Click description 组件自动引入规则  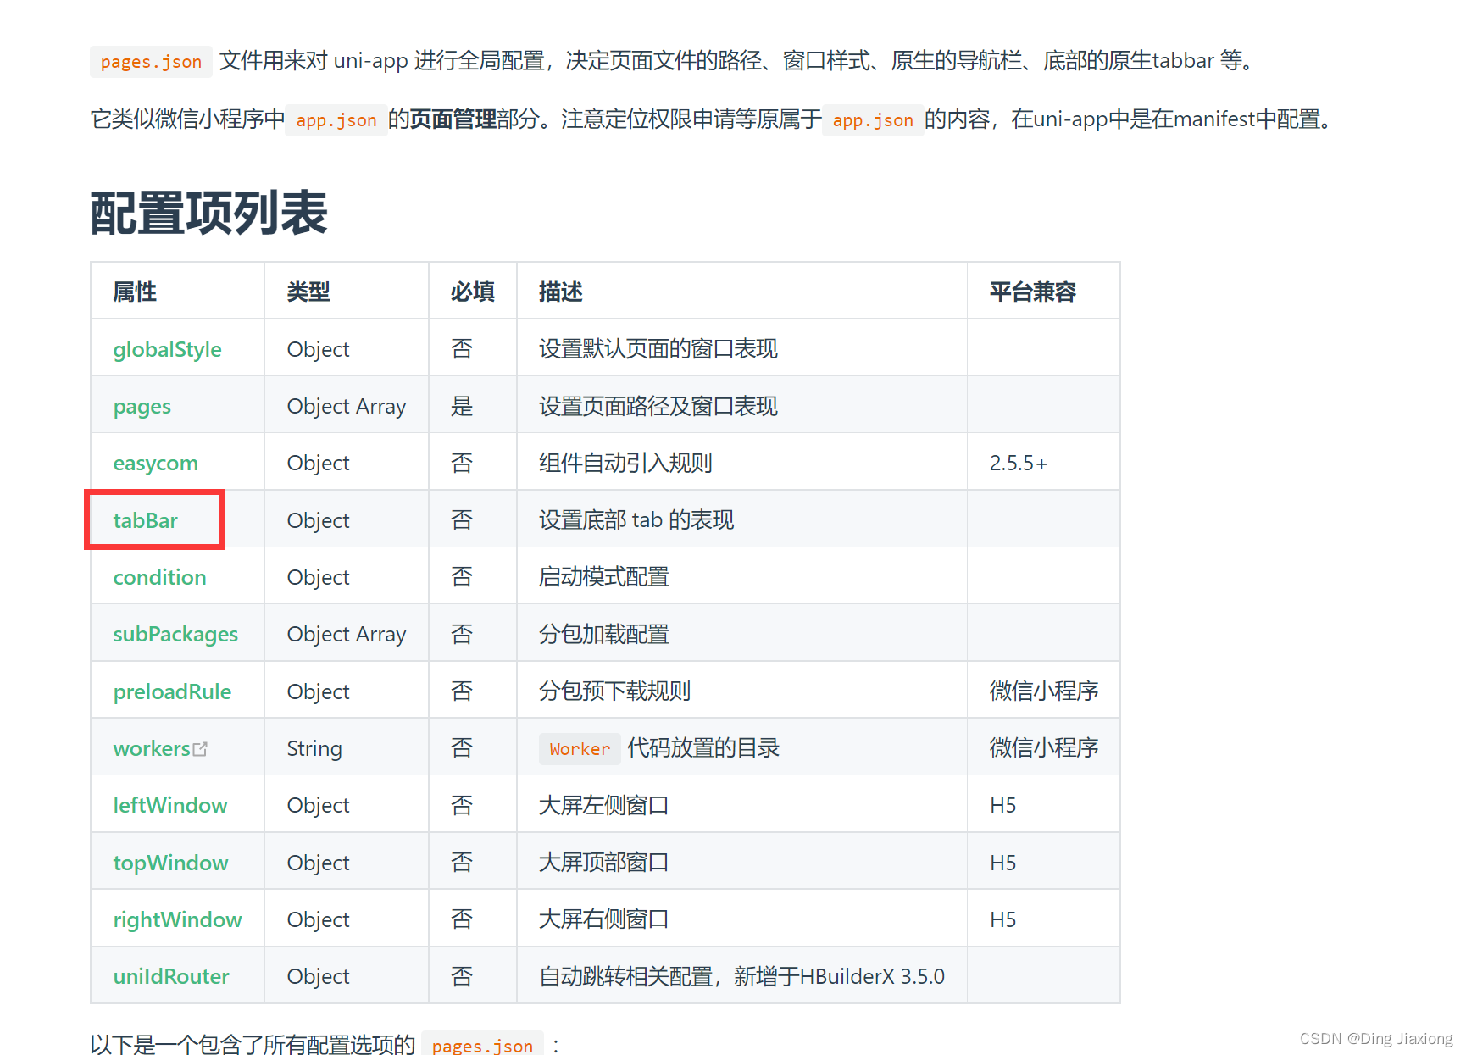click(x=625, y=464)
